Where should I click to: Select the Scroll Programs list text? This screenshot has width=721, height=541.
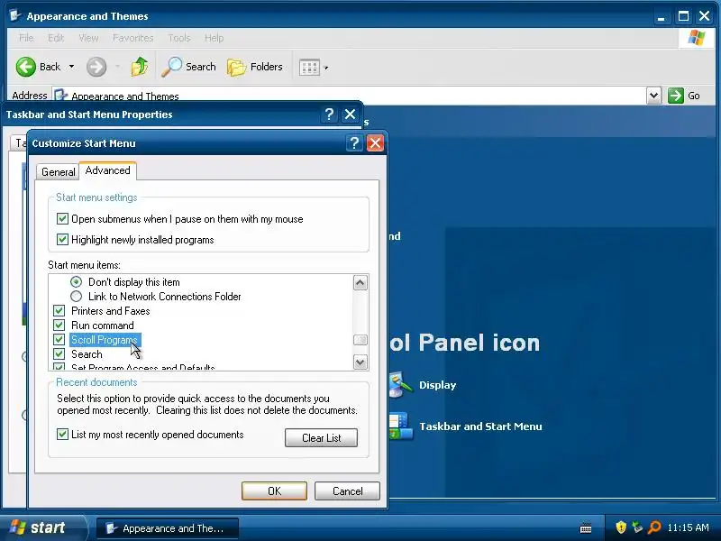click(105, 340)
